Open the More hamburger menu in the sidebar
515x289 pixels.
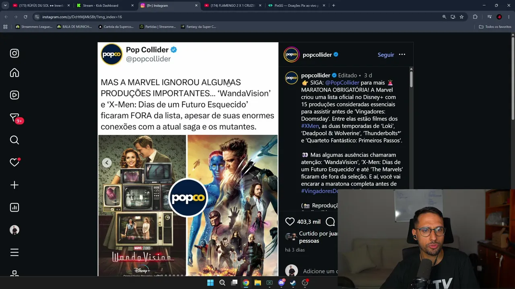pos(14,252)
